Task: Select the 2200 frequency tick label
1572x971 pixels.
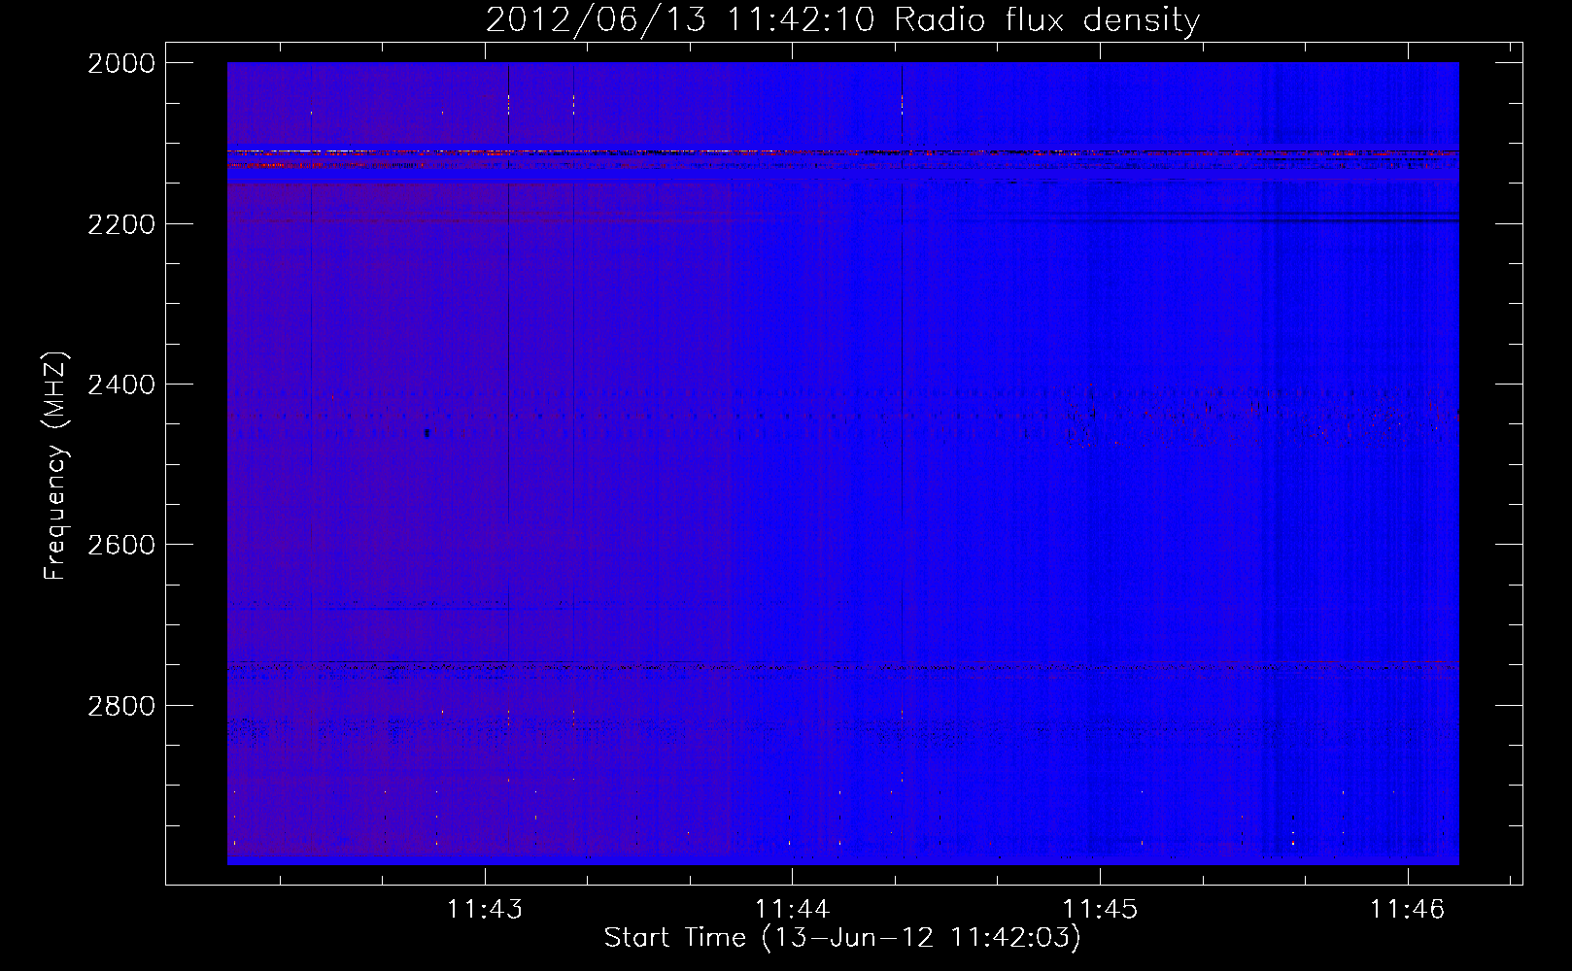Action: coord(121,224)
